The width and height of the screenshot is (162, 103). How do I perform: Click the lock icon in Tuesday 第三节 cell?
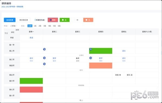click(45, 58)
